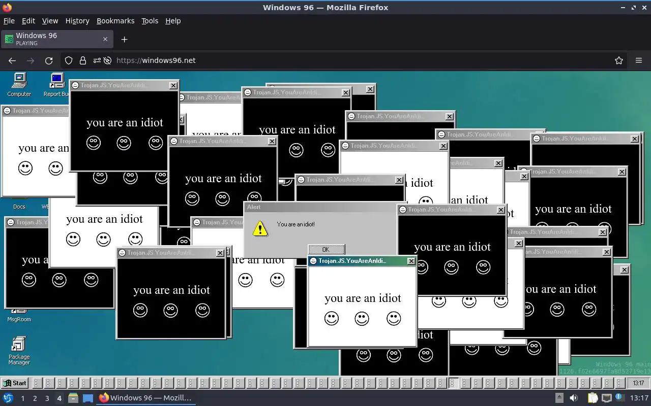This screenshot has height=406, width=651.
Task: Open the Report Bug desktop icon
Action: (56, 84)
